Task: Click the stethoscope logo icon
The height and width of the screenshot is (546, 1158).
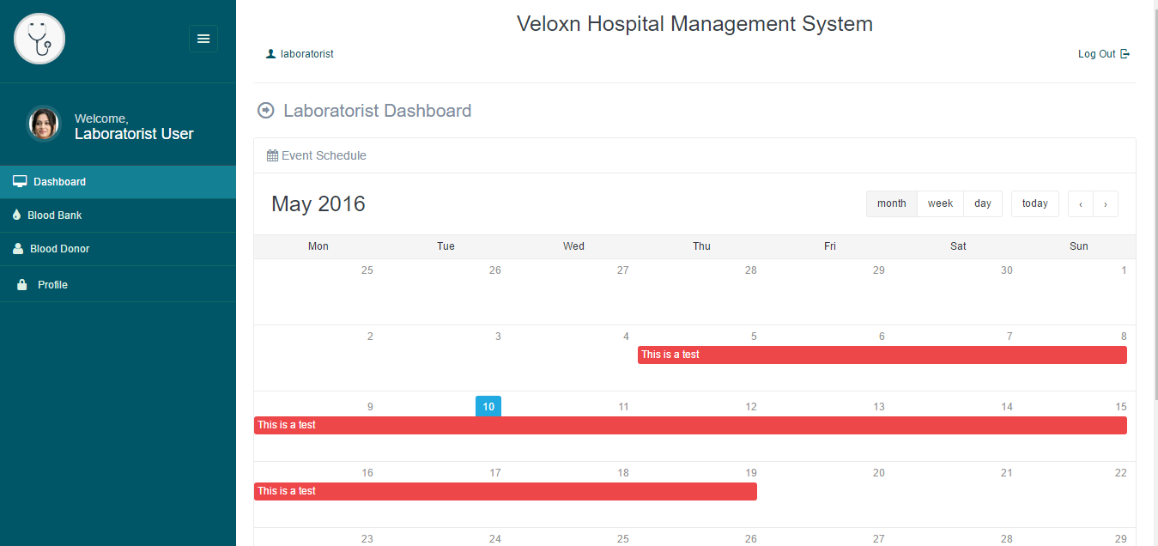Action: [39, 39]
